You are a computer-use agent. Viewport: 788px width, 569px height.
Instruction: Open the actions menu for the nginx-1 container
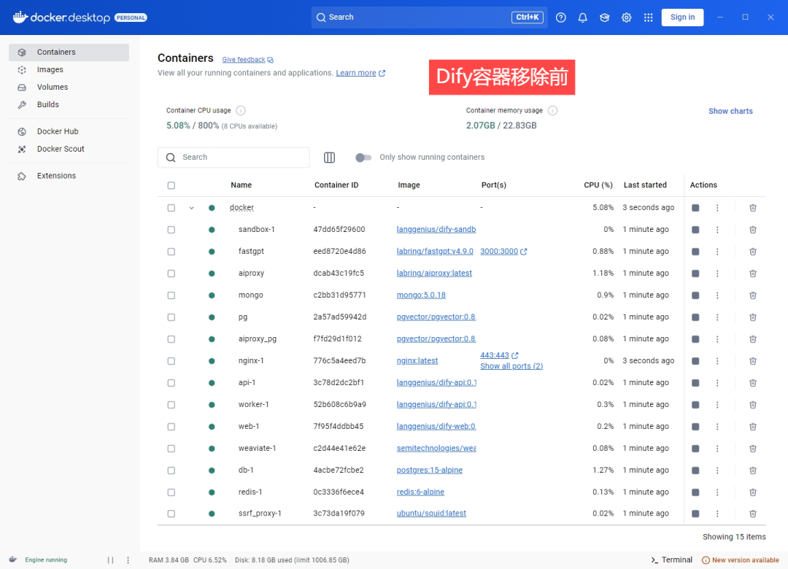[x=716, y=360]
